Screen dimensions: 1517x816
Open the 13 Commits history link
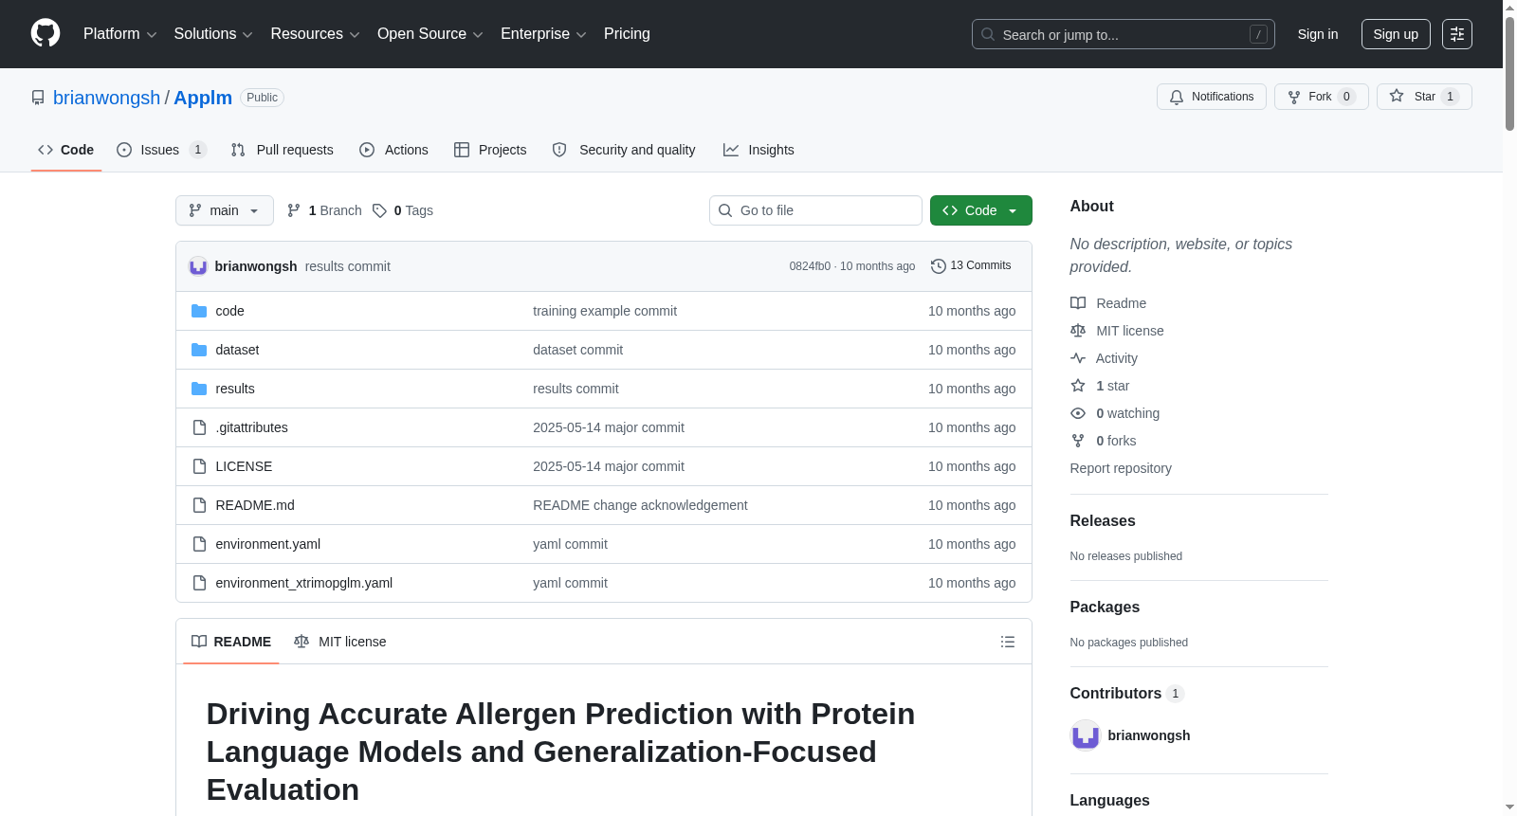click(x=971, y=266)
